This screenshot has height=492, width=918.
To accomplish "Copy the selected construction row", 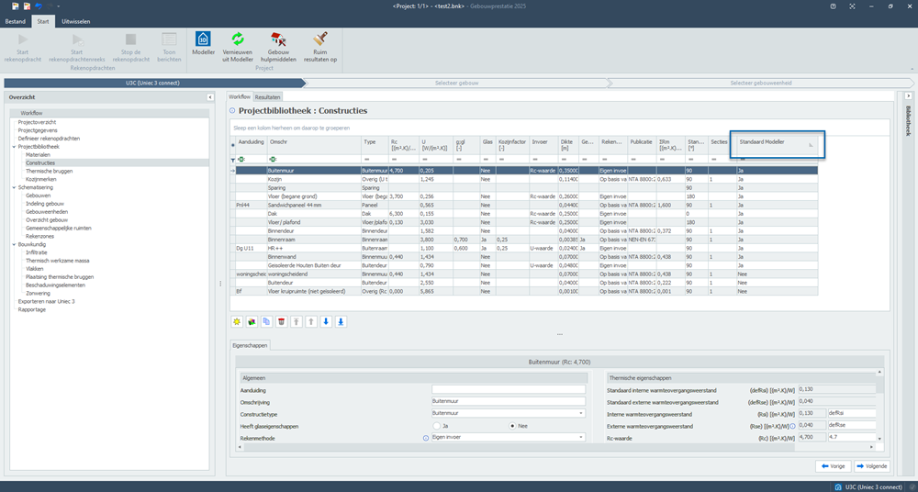I will [266, 321].
